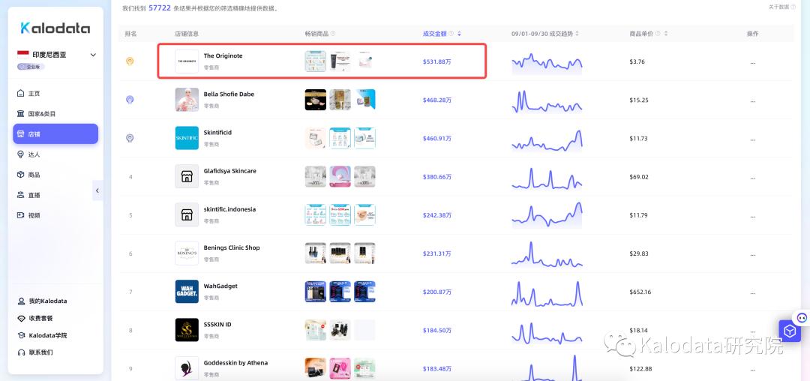The width and height of the screenshot is (810, 381).
Task: Click the Kalodata logo
Action: click(x=55, y=28)
